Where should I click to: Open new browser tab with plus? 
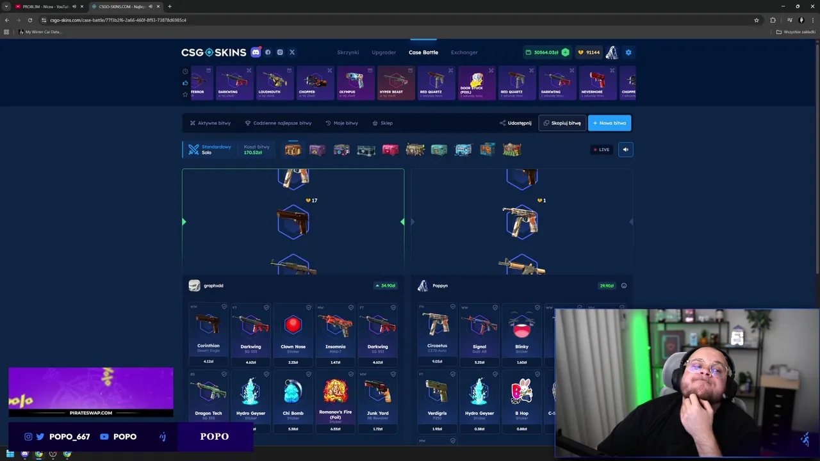[169, 6]
